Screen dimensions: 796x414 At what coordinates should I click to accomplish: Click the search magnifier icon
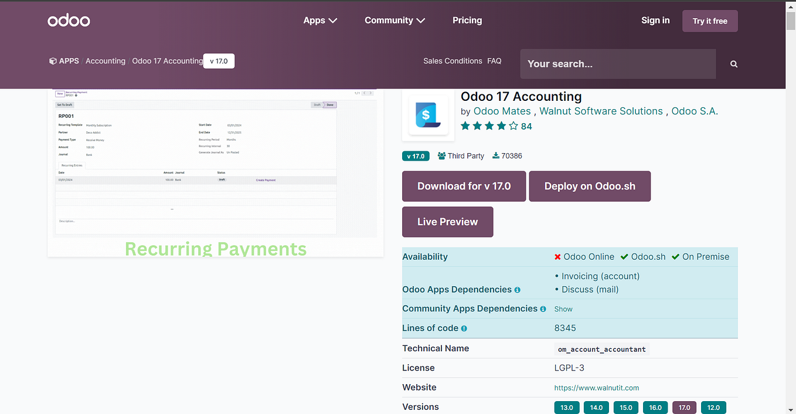tap(733, 64)
